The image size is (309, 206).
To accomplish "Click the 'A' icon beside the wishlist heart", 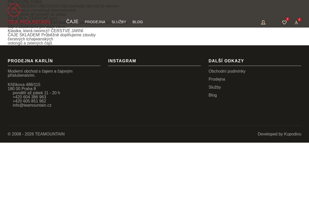I will click(x=296, y=23).
